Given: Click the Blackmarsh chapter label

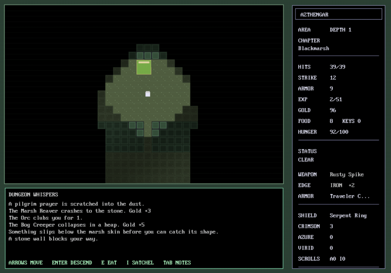Looking at the screenshot, I should tap(313, 49).
